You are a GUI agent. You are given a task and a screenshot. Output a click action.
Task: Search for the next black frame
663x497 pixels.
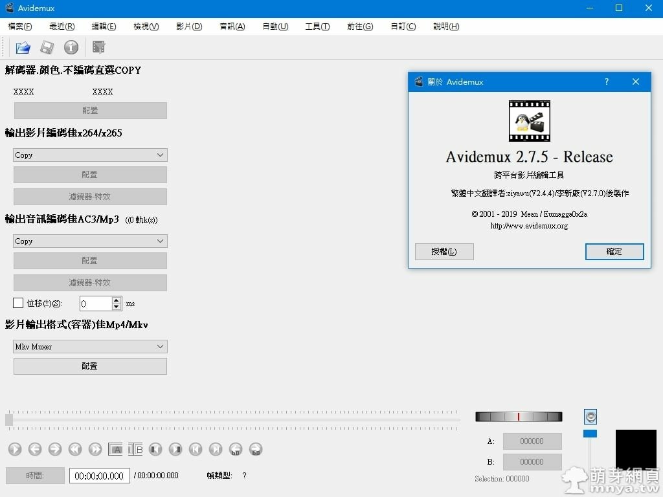tap(175, 449)
